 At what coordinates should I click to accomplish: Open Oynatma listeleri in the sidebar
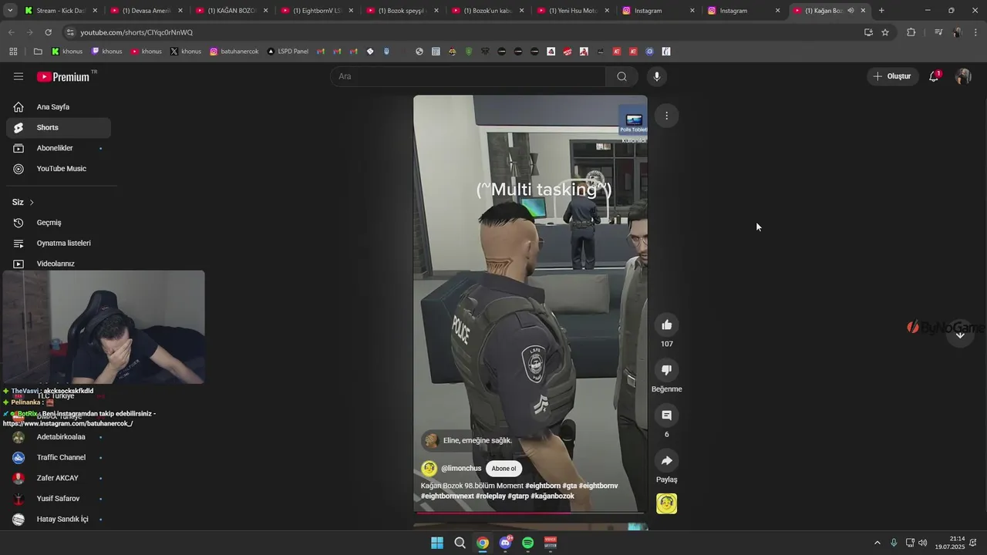[x=59, y=244]
